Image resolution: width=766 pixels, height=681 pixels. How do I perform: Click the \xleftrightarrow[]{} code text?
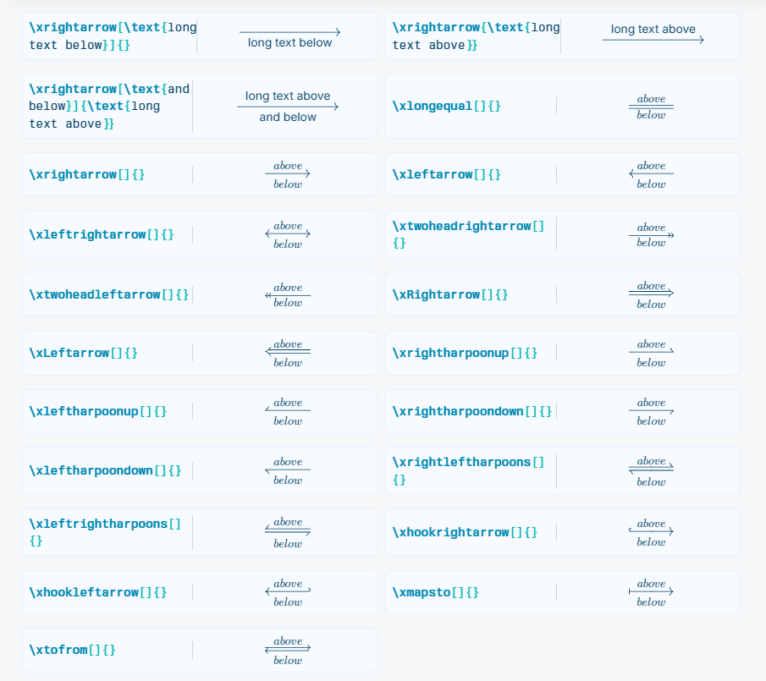(102, 234)
